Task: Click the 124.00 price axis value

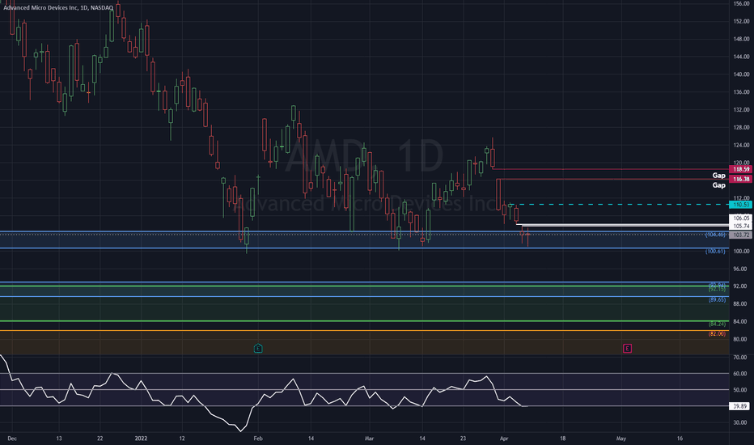Action: [741, 146]
